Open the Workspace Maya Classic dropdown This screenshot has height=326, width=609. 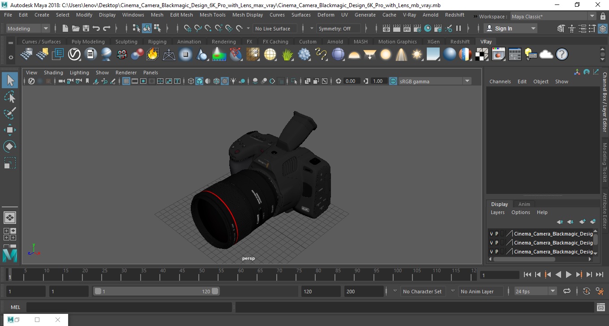pyautogui.click(x=554, y=17)
